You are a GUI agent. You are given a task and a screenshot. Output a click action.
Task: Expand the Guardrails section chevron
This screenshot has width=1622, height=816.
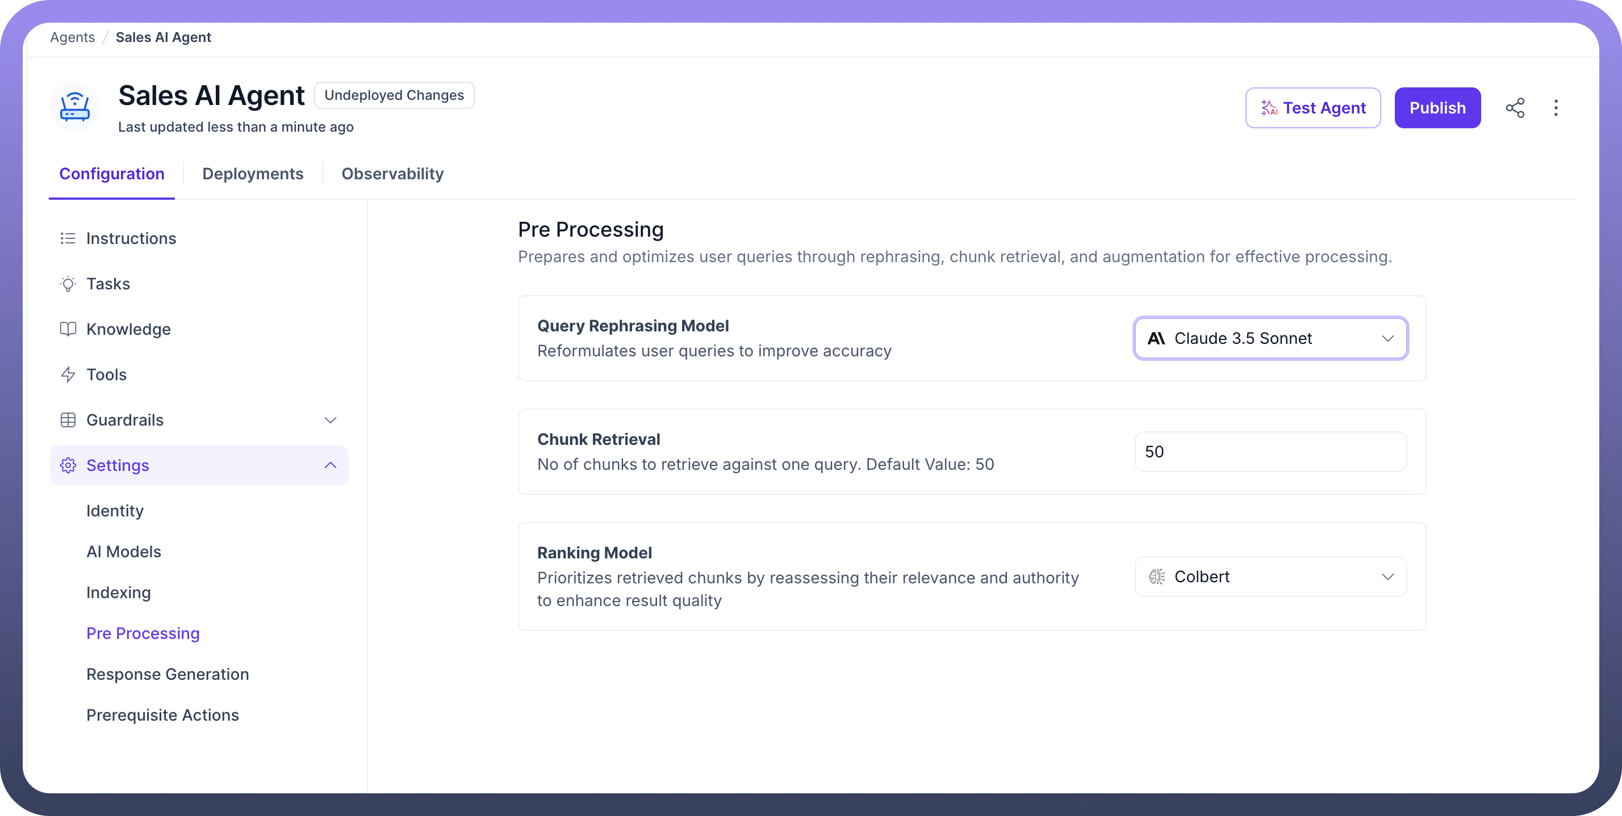(x=330, y=420)
